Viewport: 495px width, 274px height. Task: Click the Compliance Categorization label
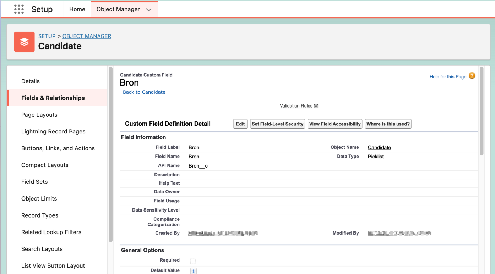164,222
